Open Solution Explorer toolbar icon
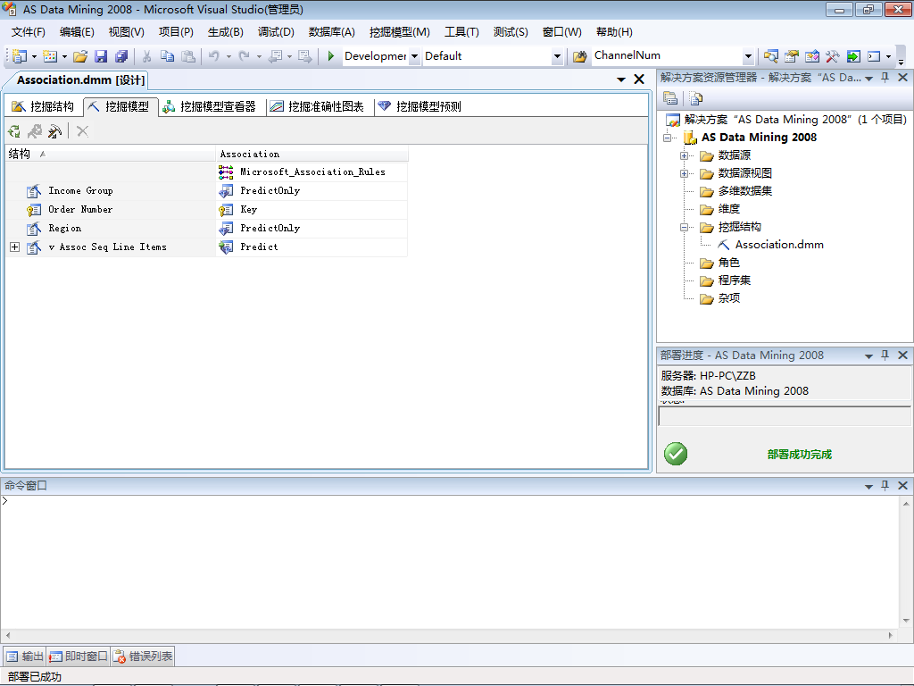Viewport: 914px width, 686px height. (x=770, y=56)
